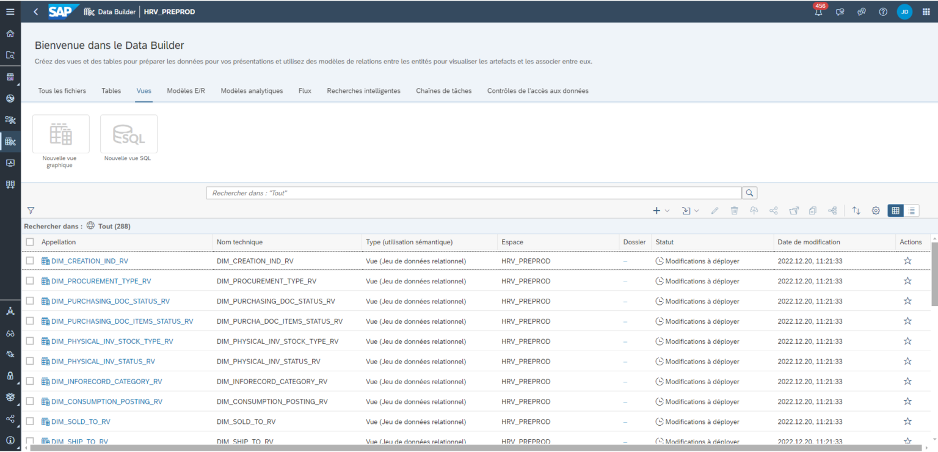Screen dimensions: 938x452
Task: Expand the import icon dropdown arrow
Action: (x=697, y=210)
